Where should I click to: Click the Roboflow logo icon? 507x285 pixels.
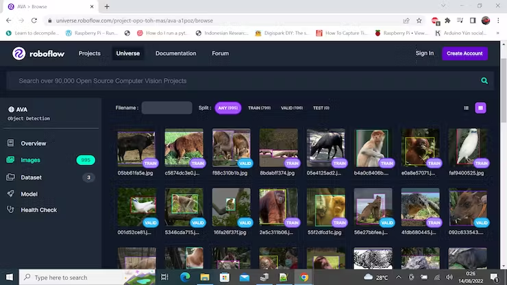point(19,53)
